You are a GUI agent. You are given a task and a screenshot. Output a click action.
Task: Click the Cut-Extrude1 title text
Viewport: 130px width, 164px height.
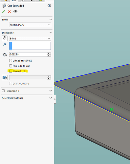(16, 6)
